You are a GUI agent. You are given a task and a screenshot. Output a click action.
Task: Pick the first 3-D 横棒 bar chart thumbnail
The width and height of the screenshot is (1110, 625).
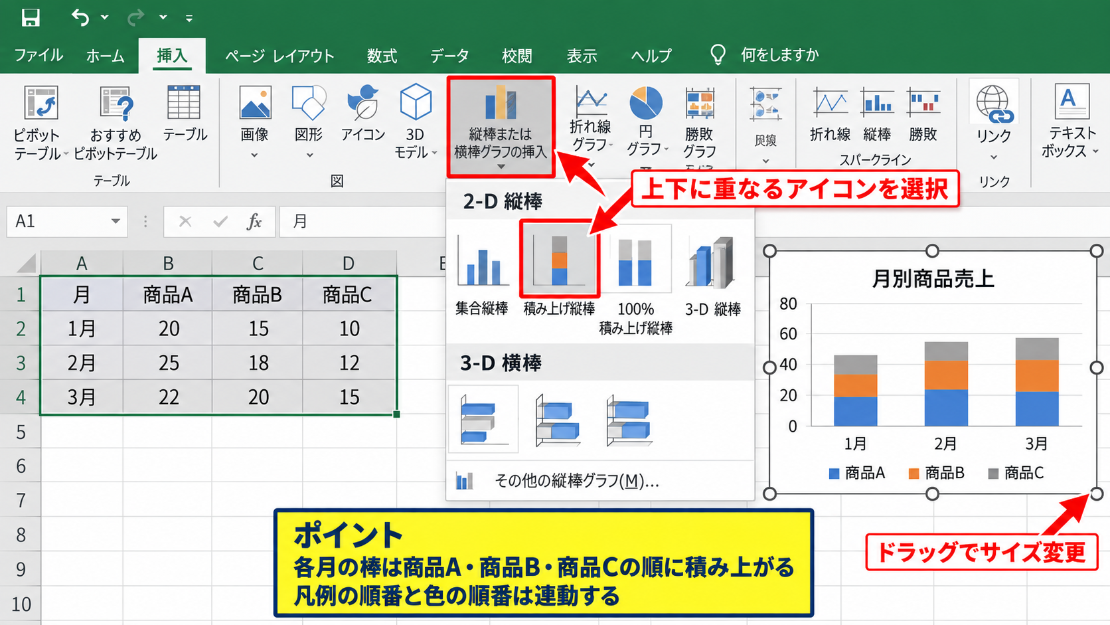[483, 420]
